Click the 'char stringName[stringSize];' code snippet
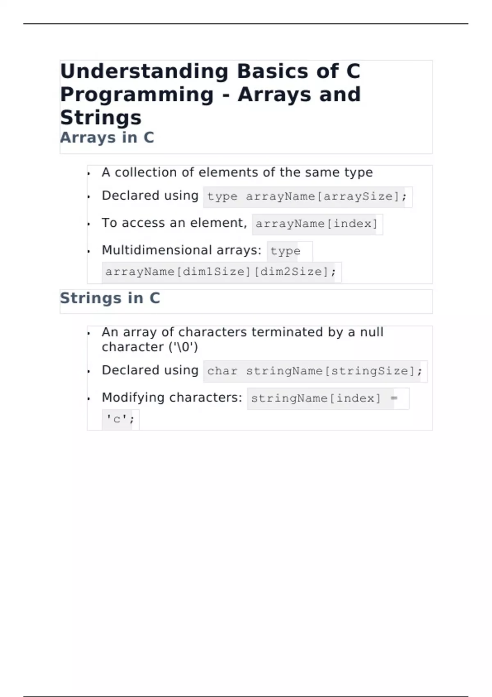 coord(314,371)
